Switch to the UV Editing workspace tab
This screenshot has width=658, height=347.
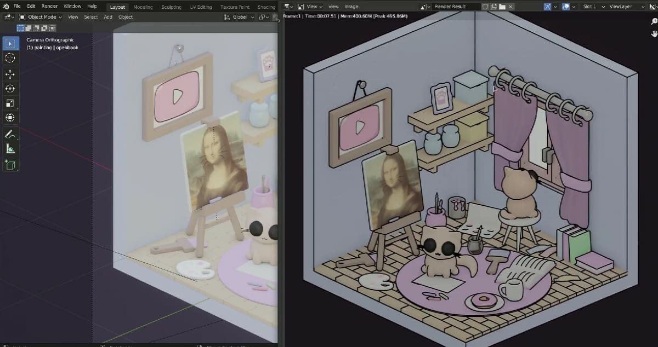[201, 7]
